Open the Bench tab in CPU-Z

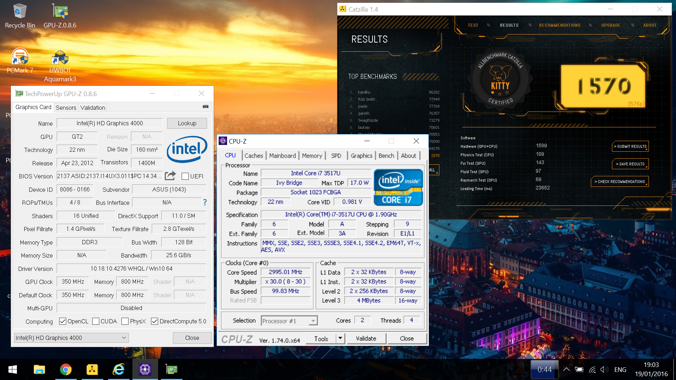click(x=386, y=156)
